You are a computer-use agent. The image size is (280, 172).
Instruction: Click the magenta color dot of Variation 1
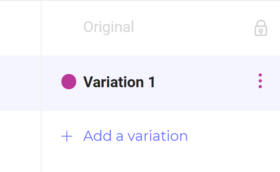coord(69,82)
